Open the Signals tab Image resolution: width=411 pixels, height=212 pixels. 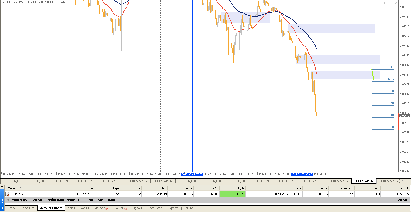pyautogui.click(x=137, y=208)
